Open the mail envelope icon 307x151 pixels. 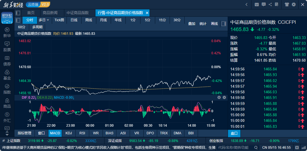257,5
